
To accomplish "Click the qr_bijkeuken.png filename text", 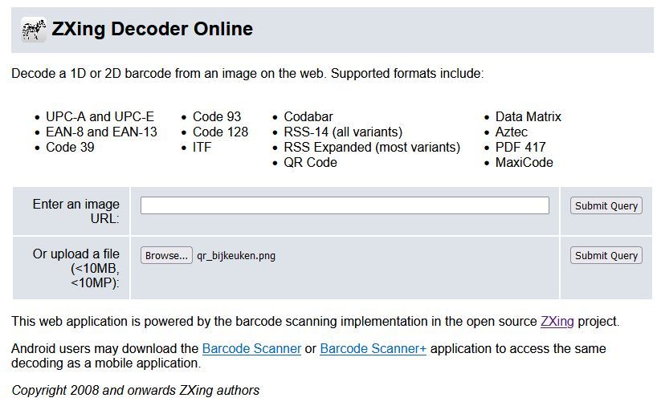I will coord(236,256).
